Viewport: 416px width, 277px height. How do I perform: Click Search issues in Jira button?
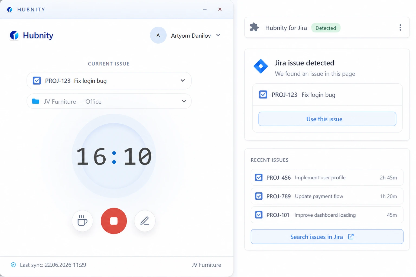click(327, 237)
